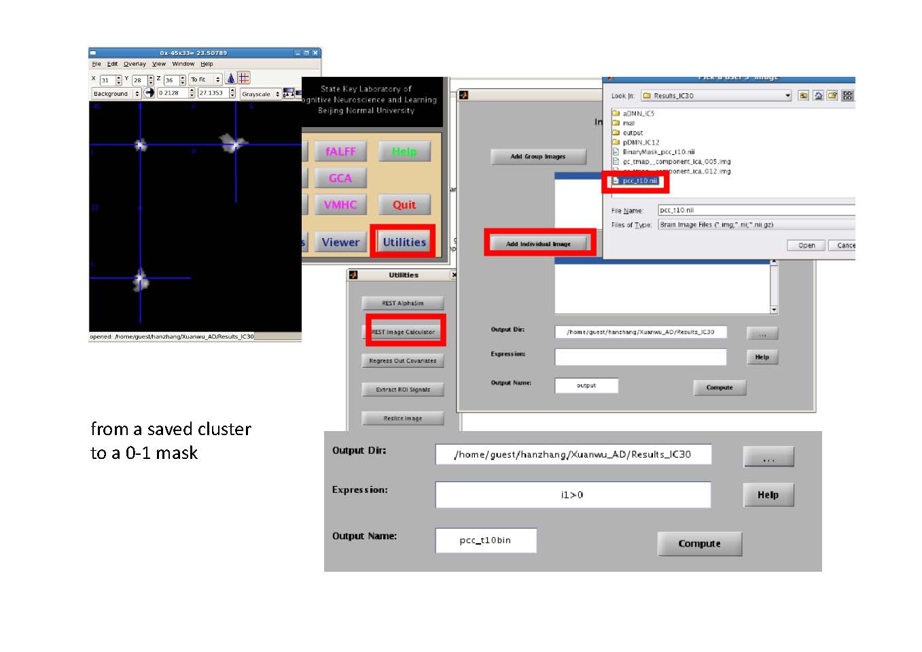Open the To Fit zoom dropdown

coord(205,80)
